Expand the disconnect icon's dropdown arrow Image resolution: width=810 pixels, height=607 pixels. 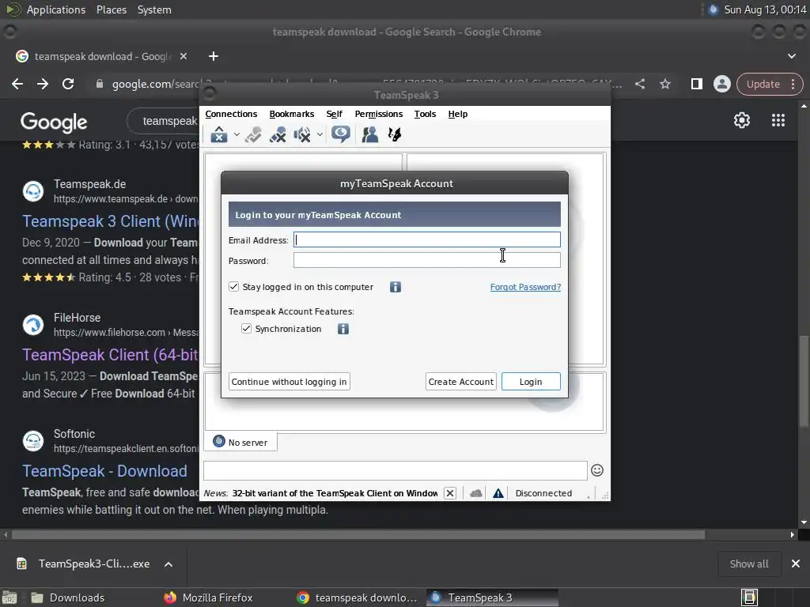point(237,134)
